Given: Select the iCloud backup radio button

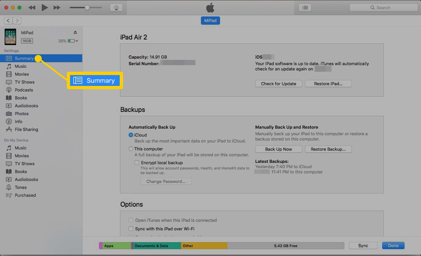Looking at the screenshot, I should point(131,135).
